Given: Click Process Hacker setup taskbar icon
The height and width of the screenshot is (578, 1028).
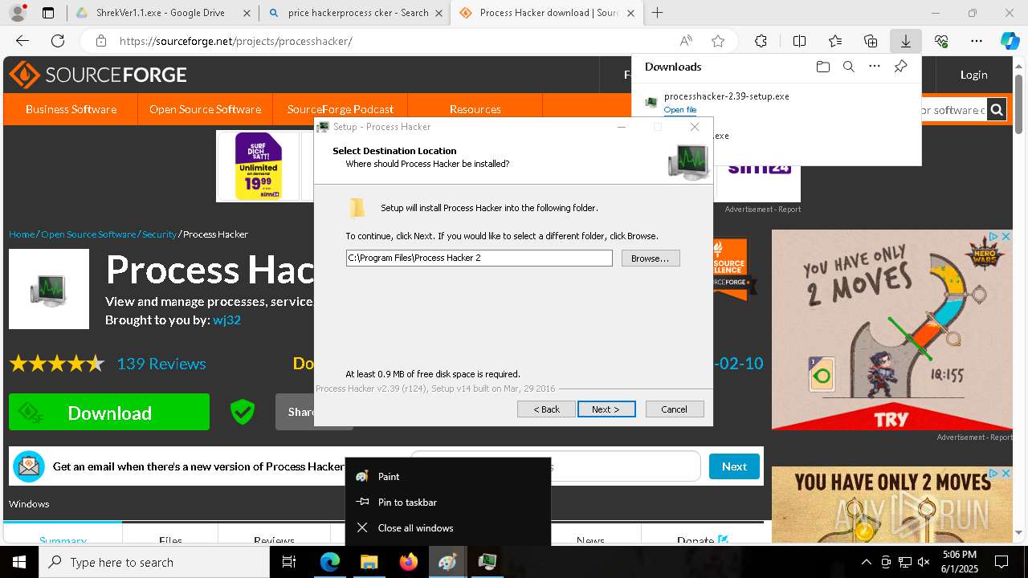Looking at the screenshot, I should 487,562.
